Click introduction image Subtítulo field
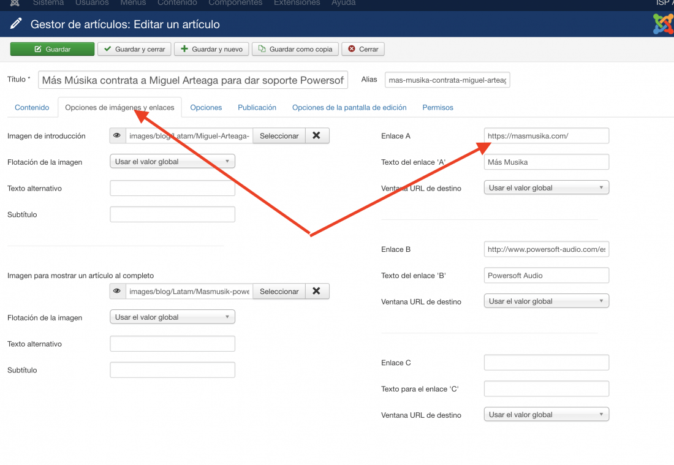Viewport: 674px width, 465px height. (x=172, y=214)
